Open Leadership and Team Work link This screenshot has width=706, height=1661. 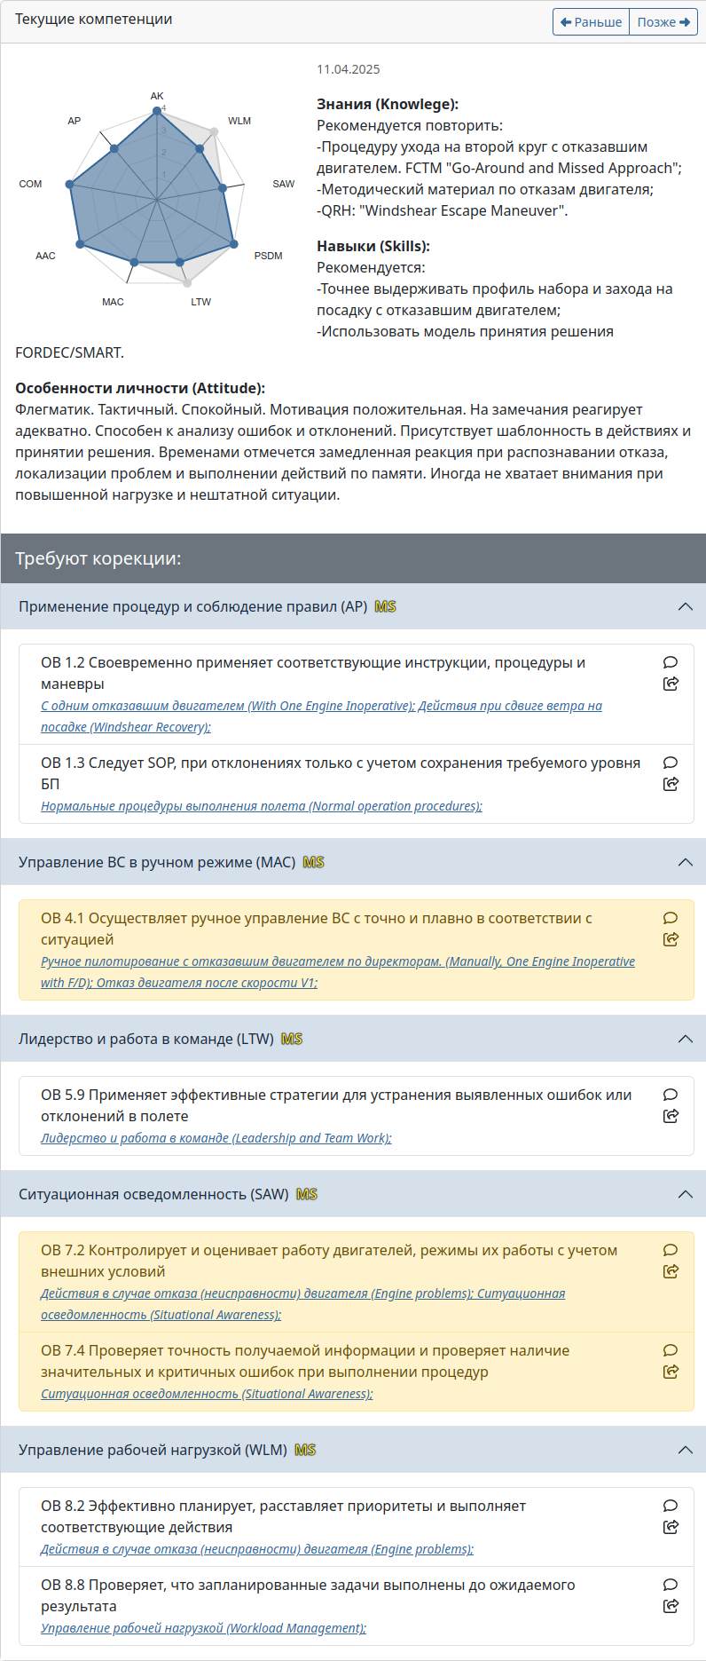pyautogui.click(x=216, y=1138)
